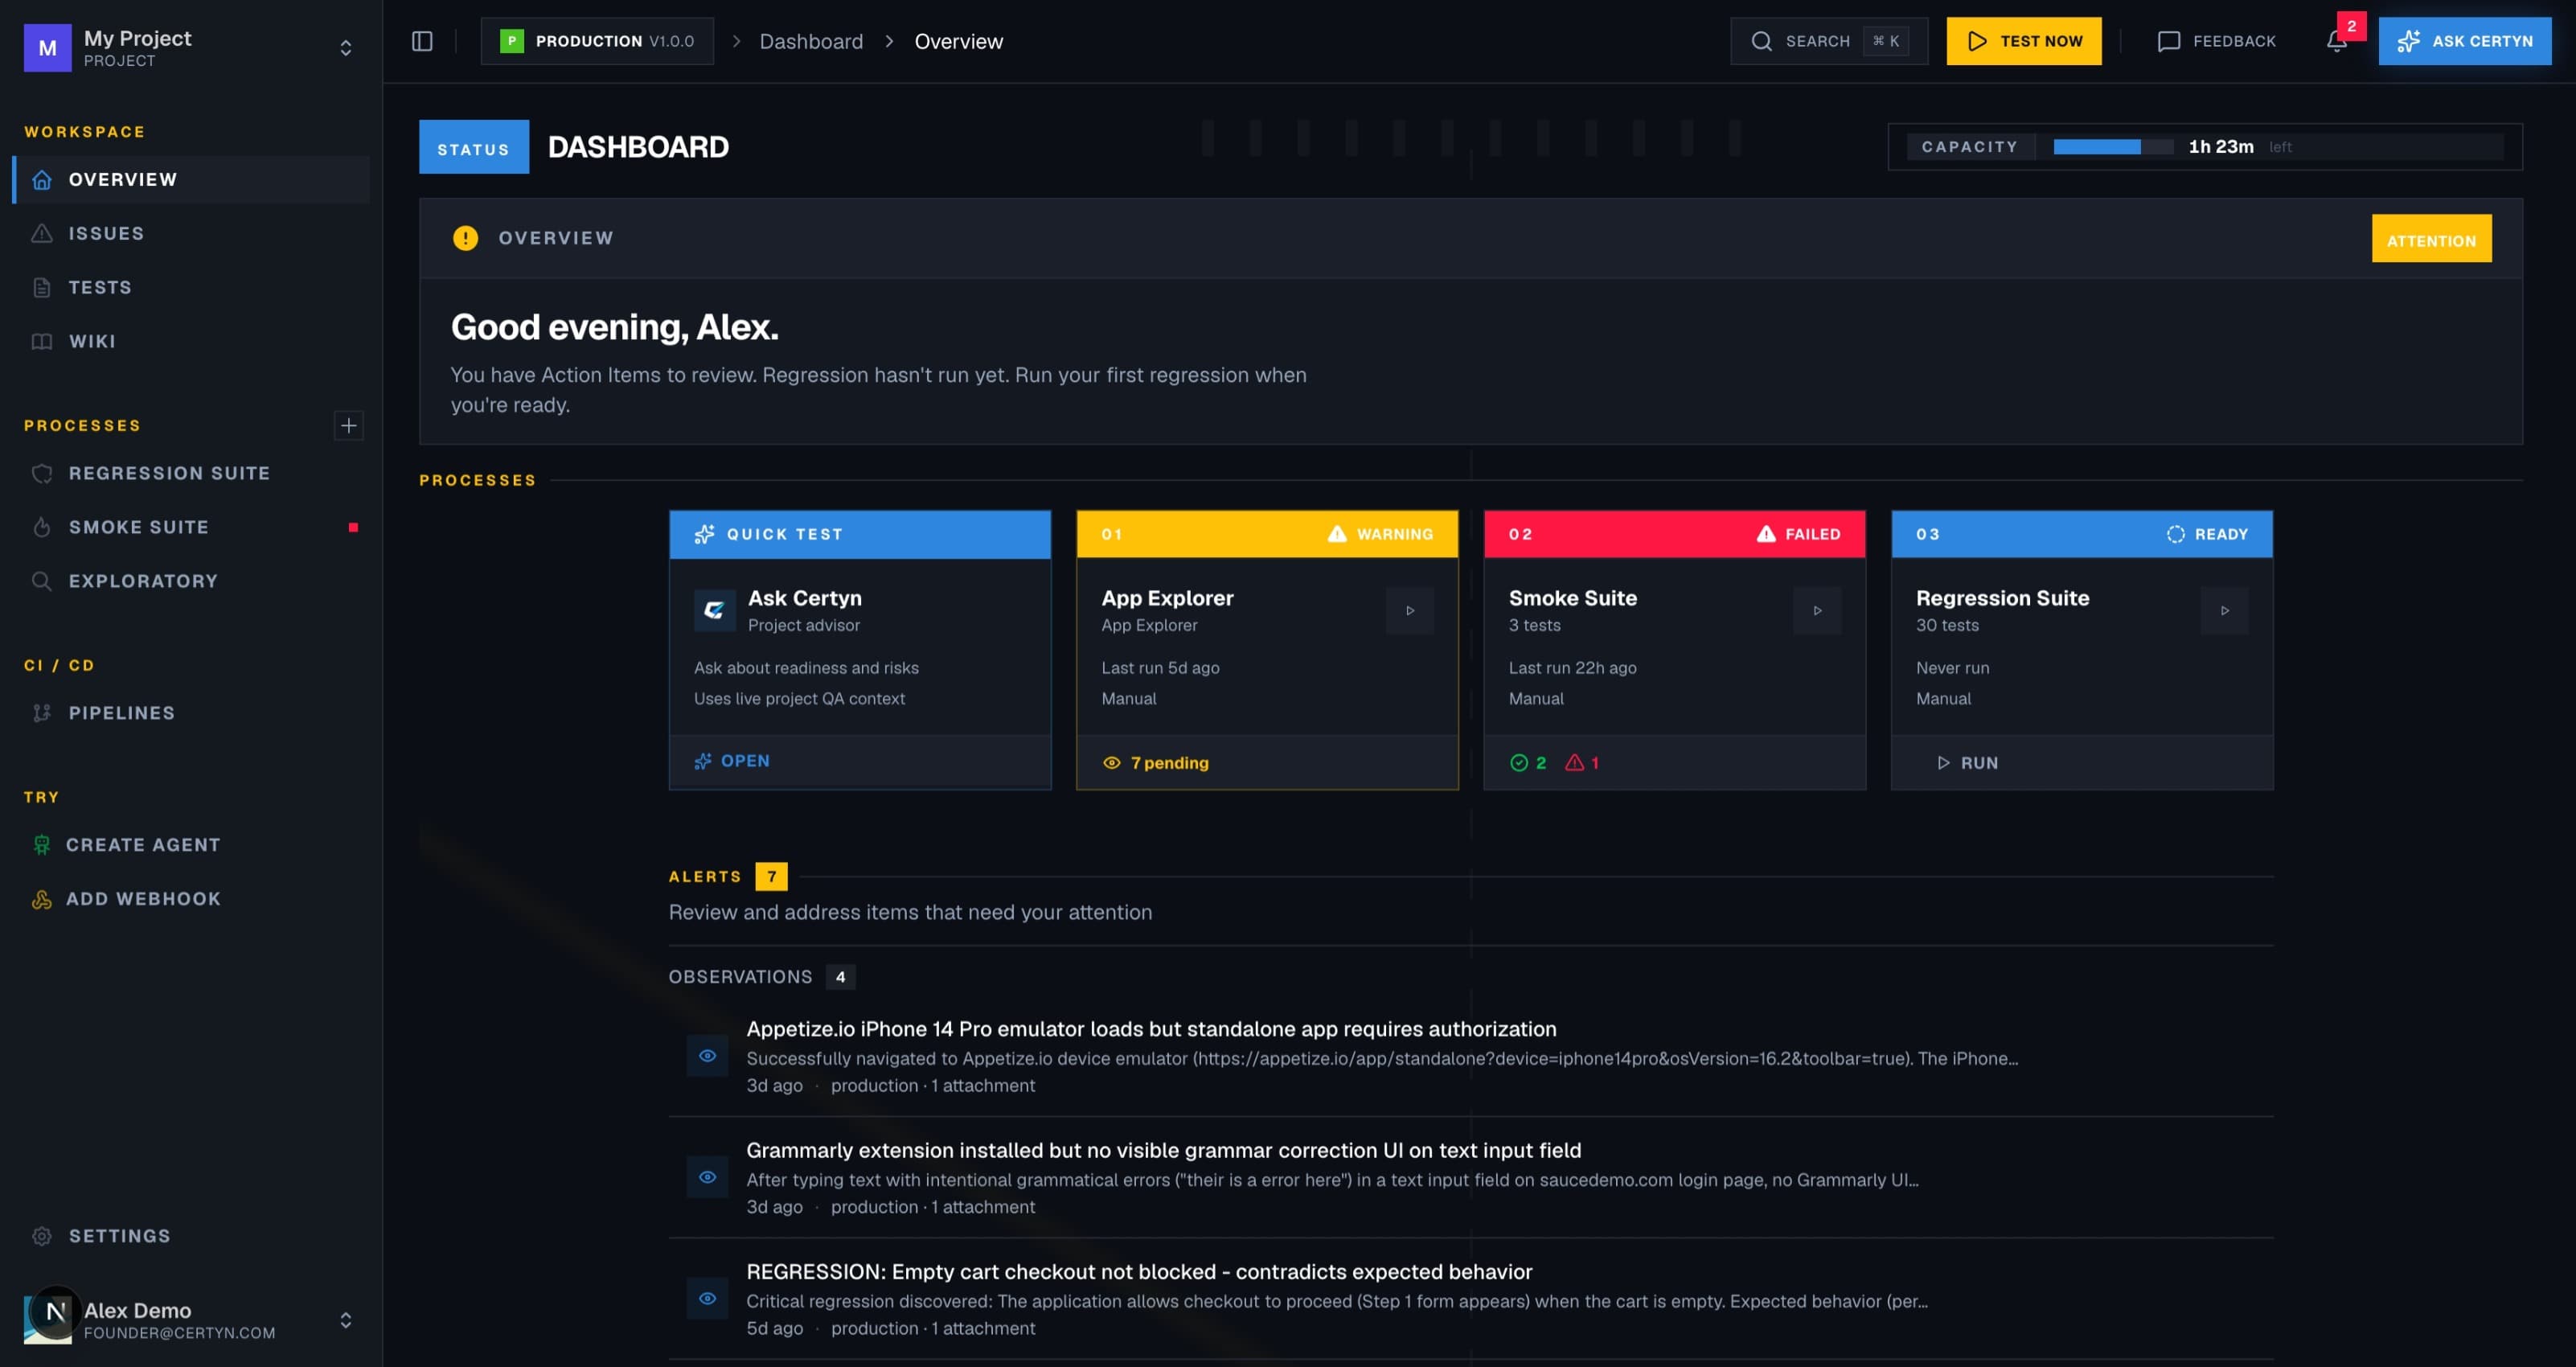Toggle visibility of the Appetize.io observation
Image resolution: width=2576 pixels, height=1367 pixels.
coord(708,1056)
